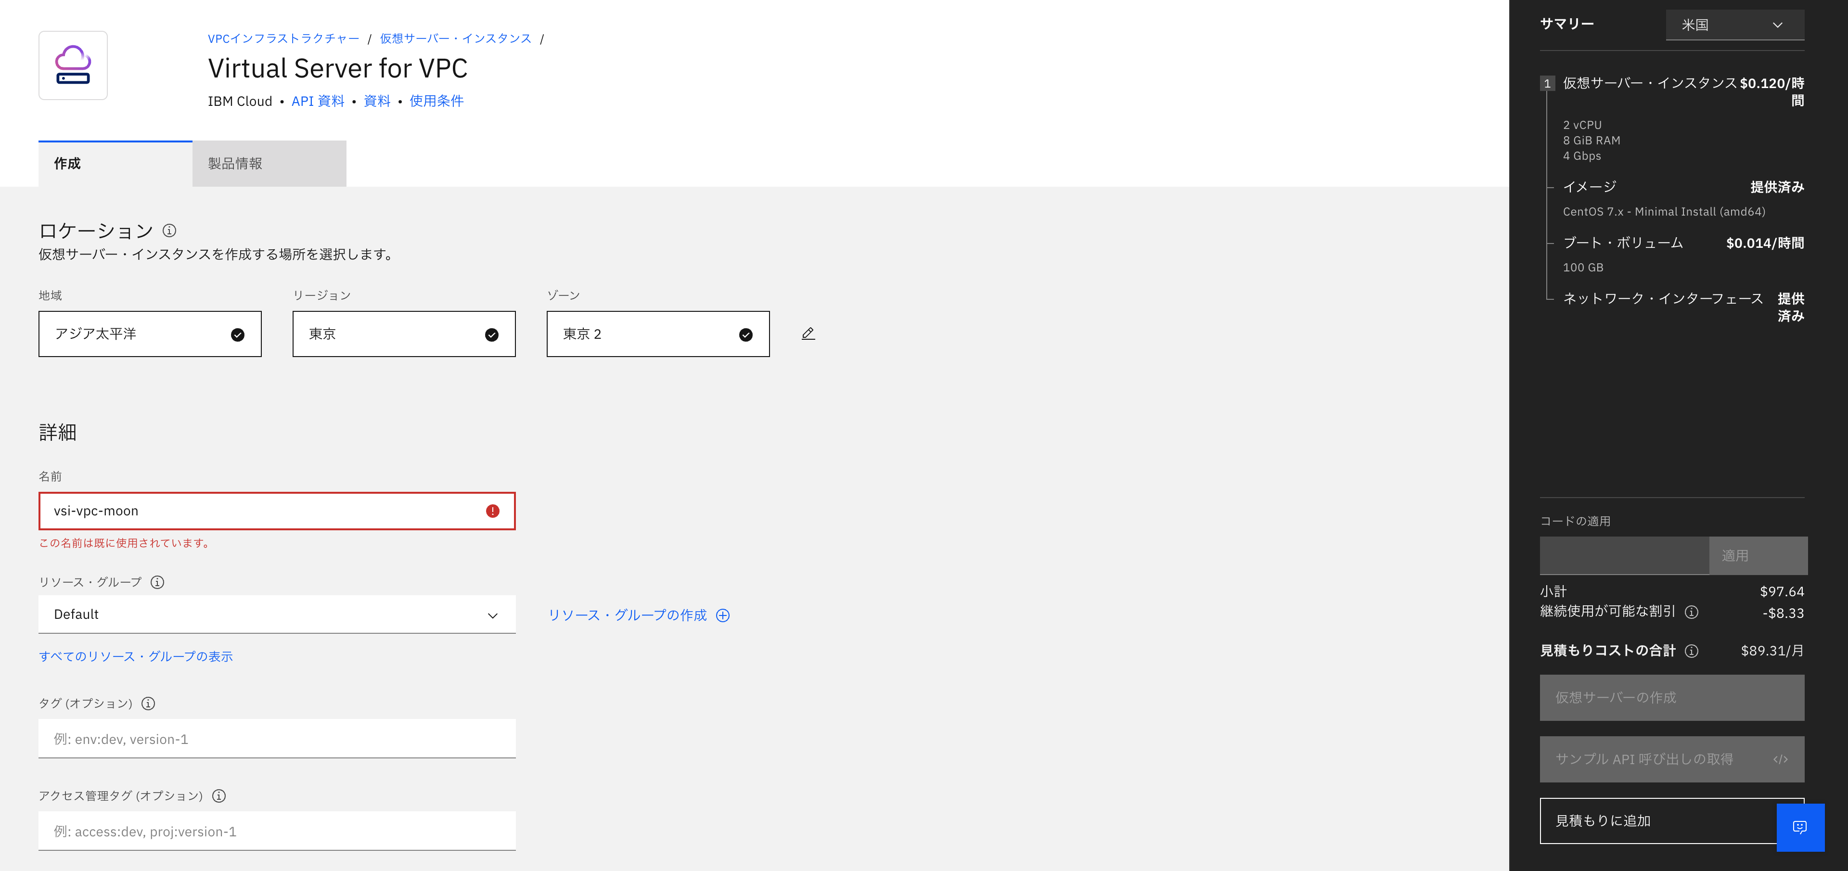
Task: Click the info icon beside 見積もりコストの合計
Action: [1692, 651]
